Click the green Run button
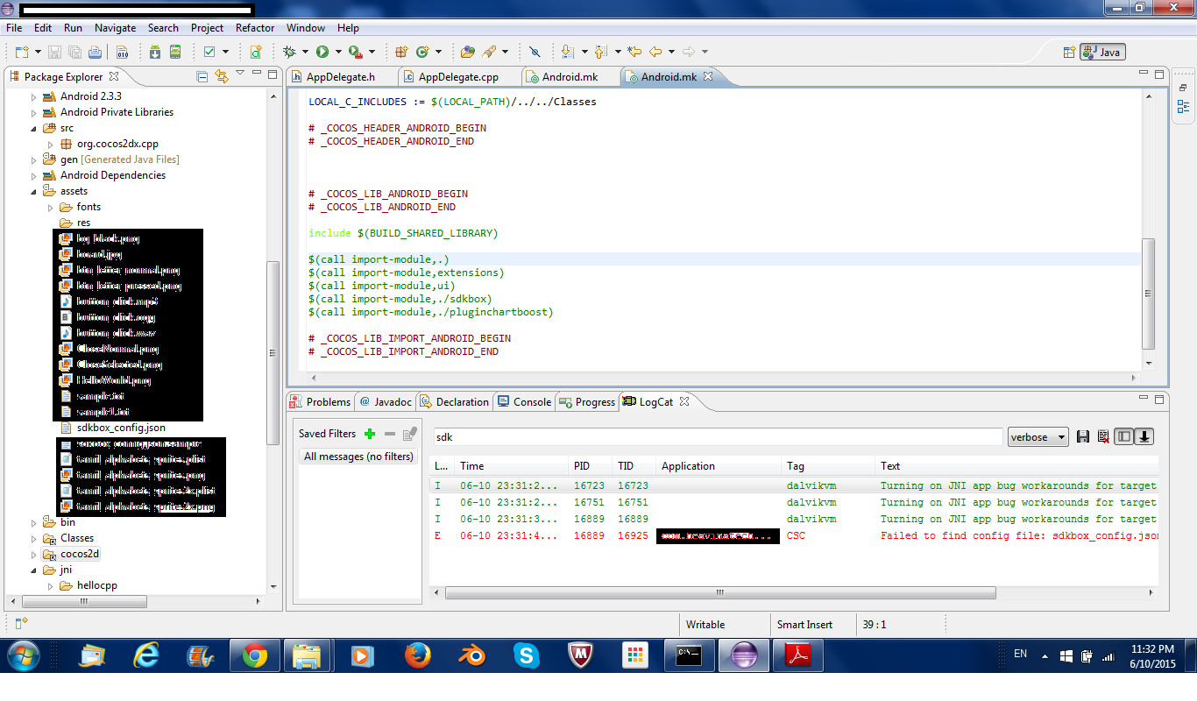Screen dimensions: 1197x701 tap(322, 52)
